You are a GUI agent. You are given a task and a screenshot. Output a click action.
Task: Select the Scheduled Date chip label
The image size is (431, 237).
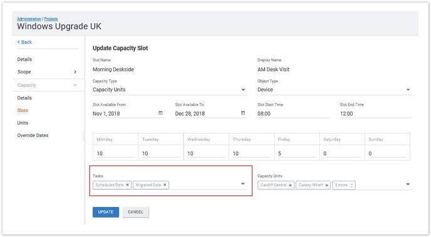(x=110, y=185)
